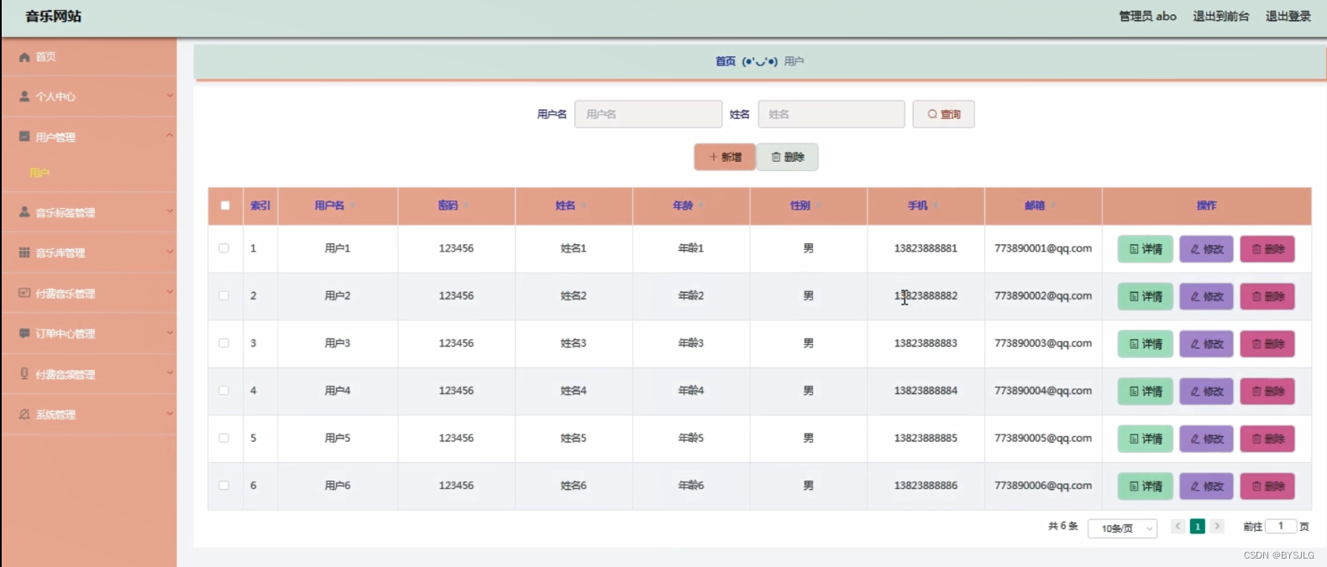Sort by the 手机 column arrows
This screenshot has height=567, width=1327.
(x=936, y=205)
